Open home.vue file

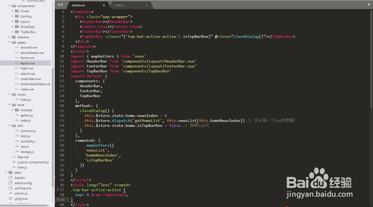[27, 58]
